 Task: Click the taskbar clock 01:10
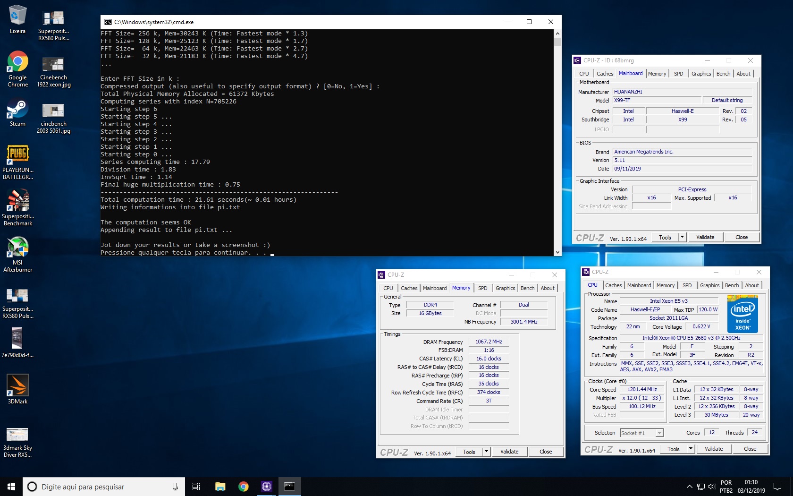(x=751, y=487)
